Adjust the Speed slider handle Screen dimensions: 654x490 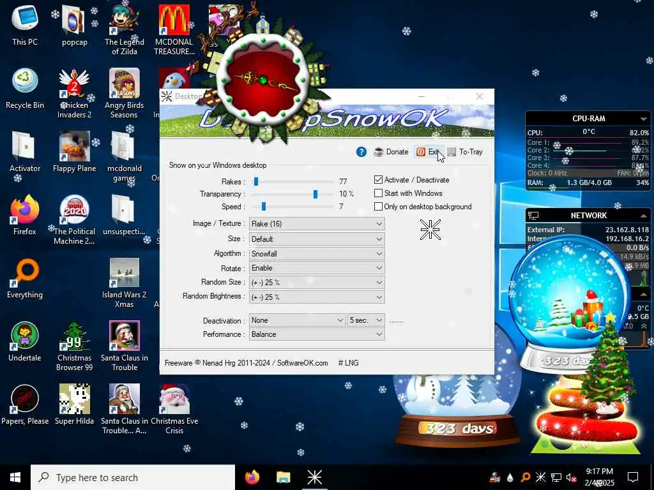[x=264, y=206]
